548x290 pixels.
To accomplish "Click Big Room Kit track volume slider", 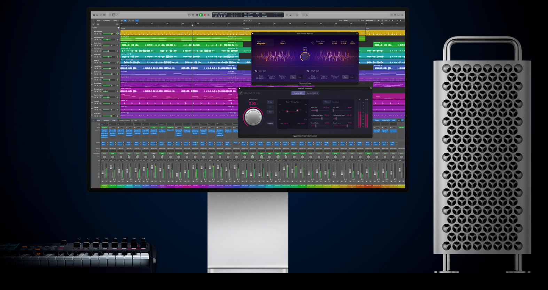I will 108,34.
